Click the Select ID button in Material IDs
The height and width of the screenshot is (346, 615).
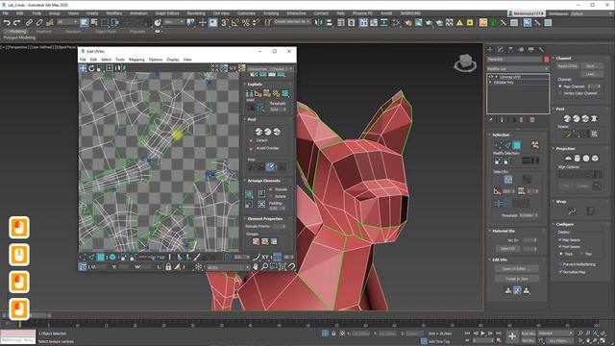(x=508, y=249)
